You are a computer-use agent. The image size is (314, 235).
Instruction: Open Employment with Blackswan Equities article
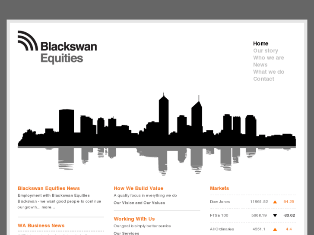pos(54,195)
